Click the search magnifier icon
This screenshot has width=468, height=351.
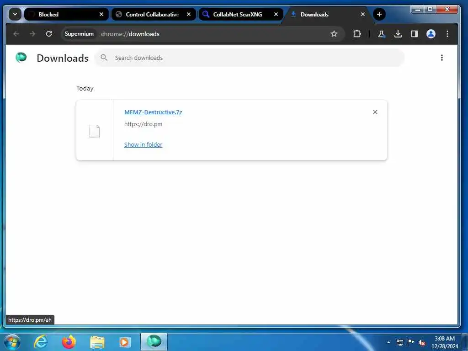click(x=104, y=58)
